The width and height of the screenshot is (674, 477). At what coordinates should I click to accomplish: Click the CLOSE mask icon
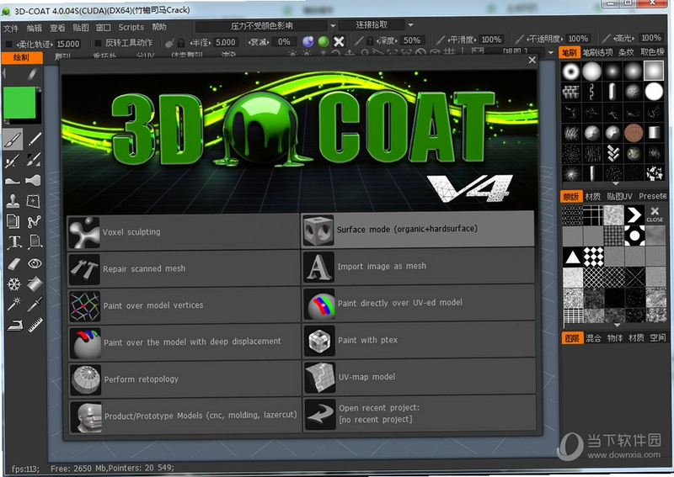click(x=655, y=214)
